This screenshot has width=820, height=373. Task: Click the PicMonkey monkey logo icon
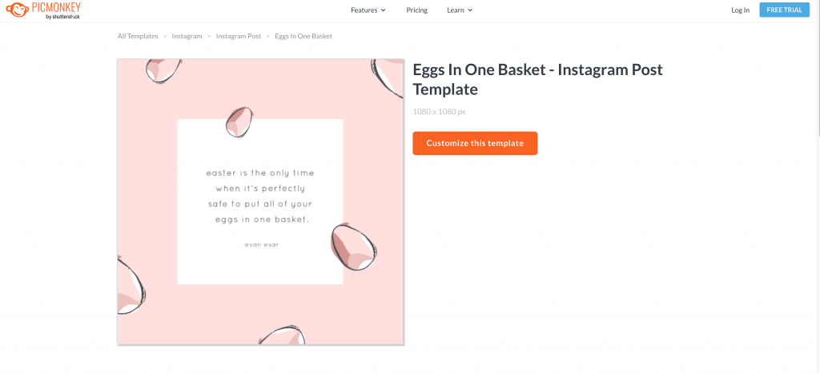coord(18,10)
